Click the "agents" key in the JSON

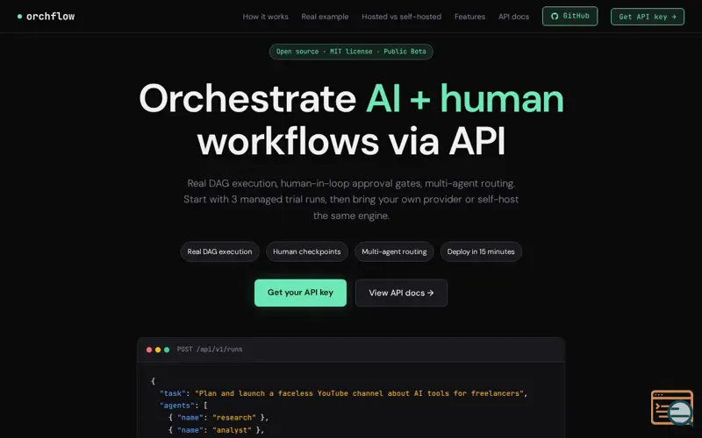(x=177, y=406)
